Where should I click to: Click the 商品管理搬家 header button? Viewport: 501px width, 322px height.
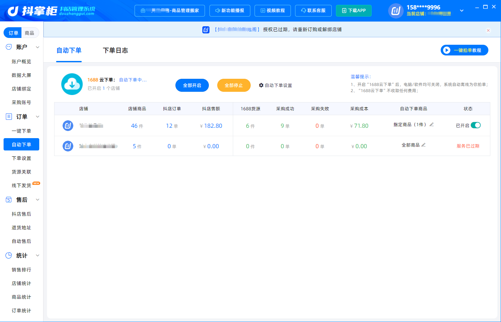170,11
